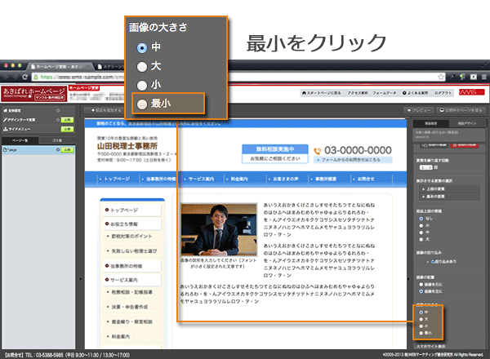Select the 最小 image size radio button
The width and height of the screenshot is (490, 359).
click(144, 104)
